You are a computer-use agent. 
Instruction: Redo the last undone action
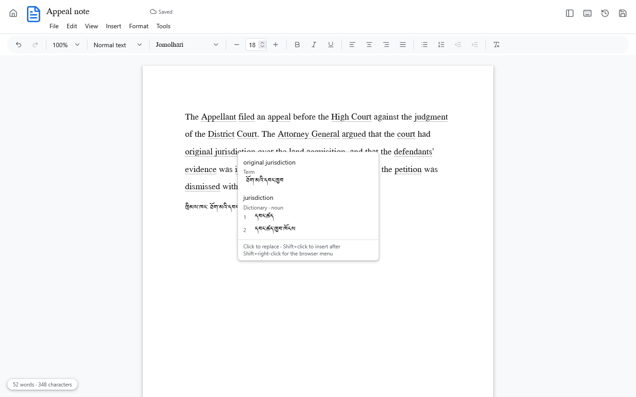point(35,45)
